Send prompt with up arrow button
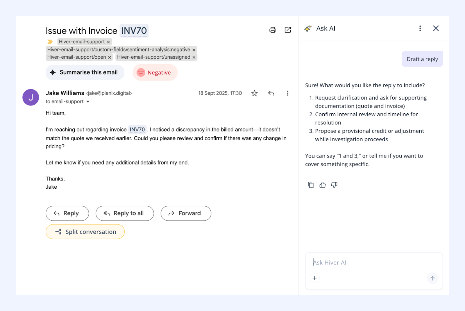465x311 pixels. point(432,278)
